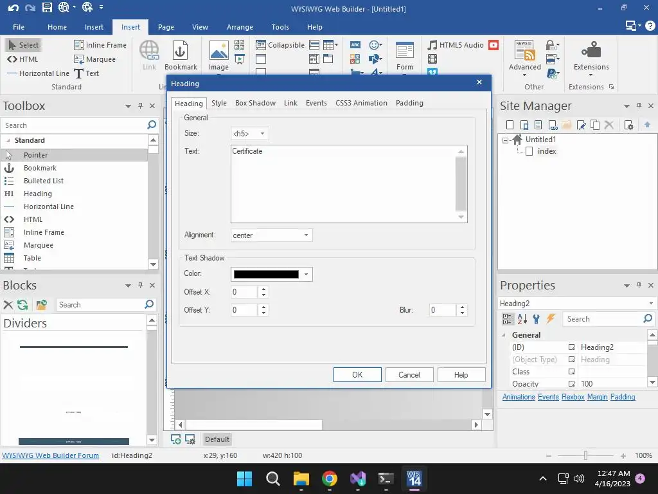The image size is (658, 494).
Task: Open the Events tab in dialog
Action: click(316, 103)
